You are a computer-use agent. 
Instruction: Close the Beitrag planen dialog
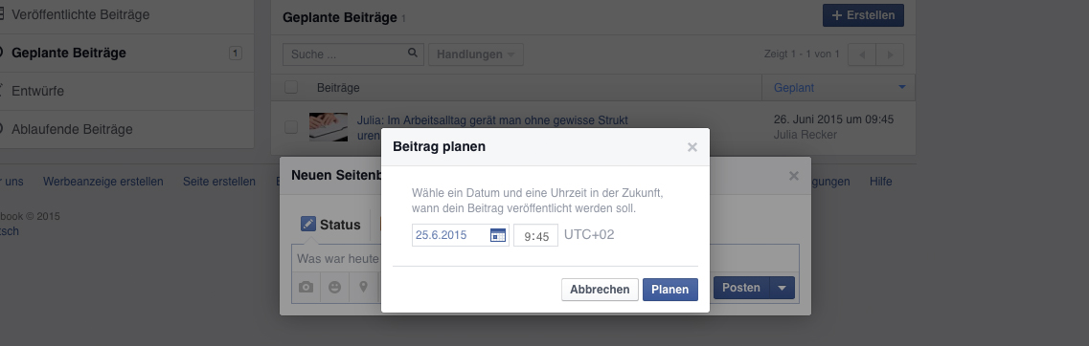pyautogui.click(x=692, y=147)
